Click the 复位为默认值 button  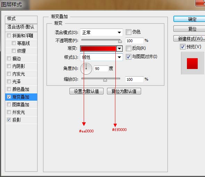tap(124, 91)
